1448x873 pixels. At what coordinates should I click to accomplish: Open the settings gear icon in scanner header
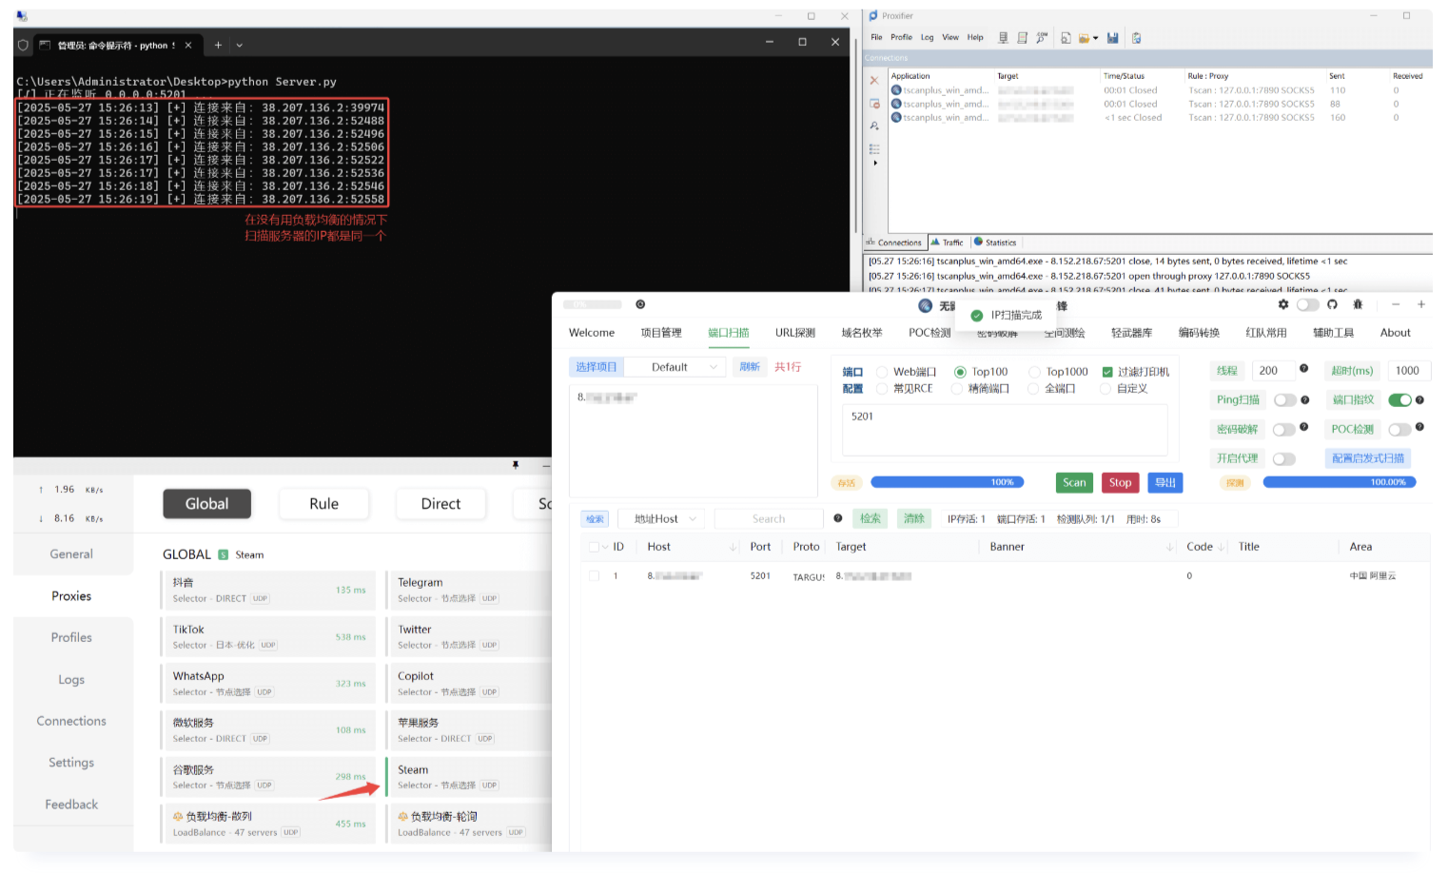tap(1283, 304)
